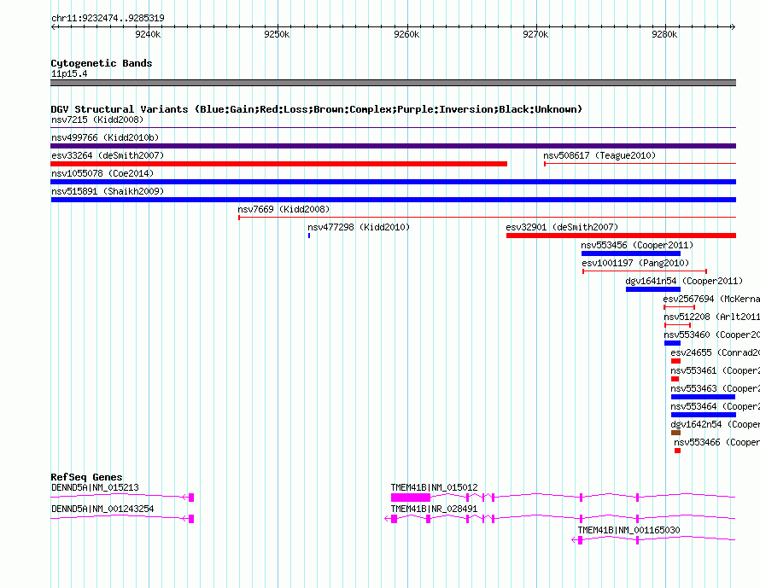
Task: Click the nsv1055078 (Coe2014) label
Action: [x=102, y=173]
